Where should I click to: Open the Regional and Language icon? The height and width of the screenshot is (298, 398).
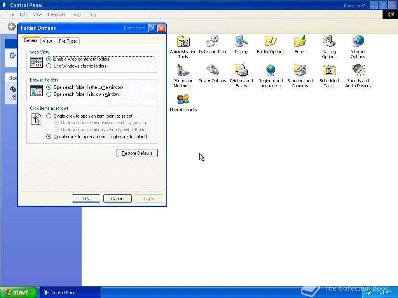coord(271,76)
